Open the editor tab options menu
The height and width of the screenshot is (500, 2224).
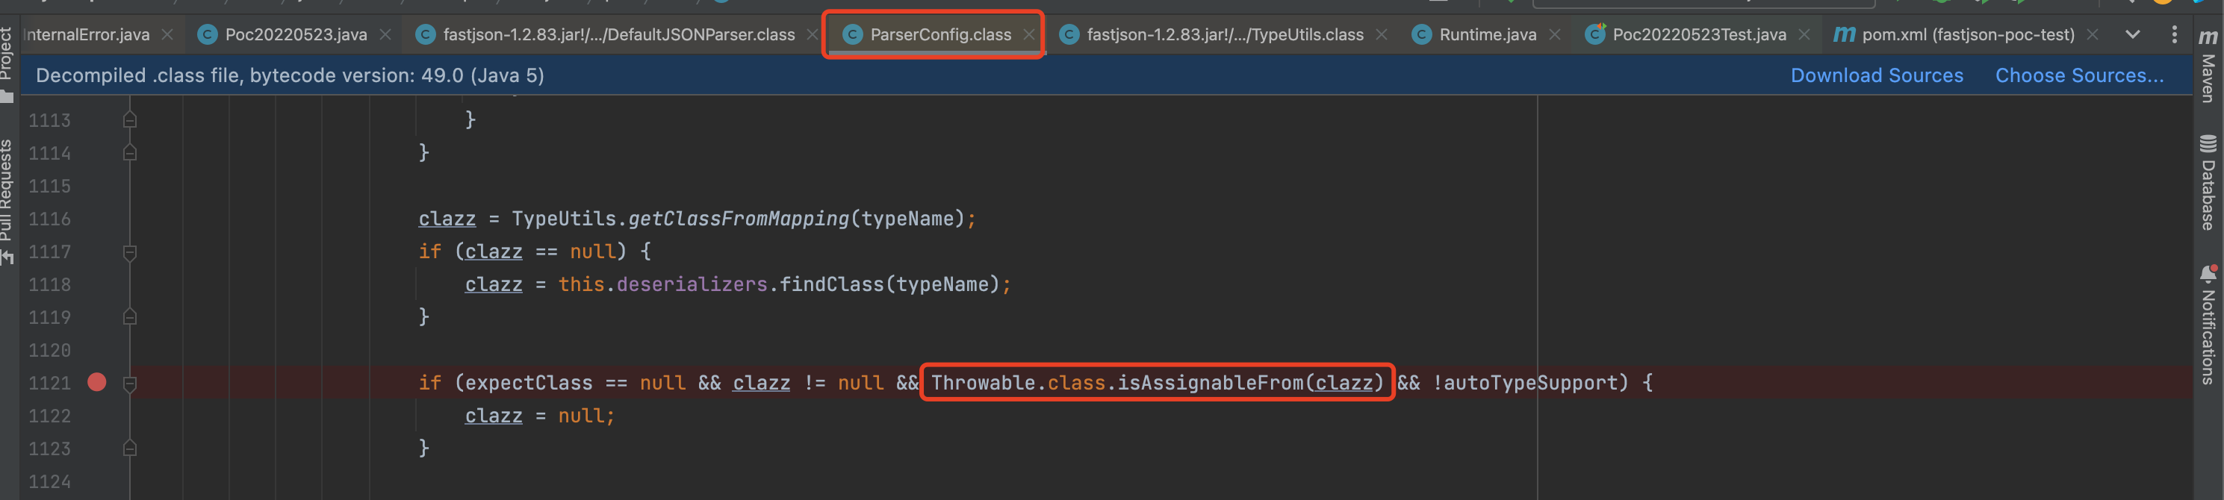(2174, 34)
